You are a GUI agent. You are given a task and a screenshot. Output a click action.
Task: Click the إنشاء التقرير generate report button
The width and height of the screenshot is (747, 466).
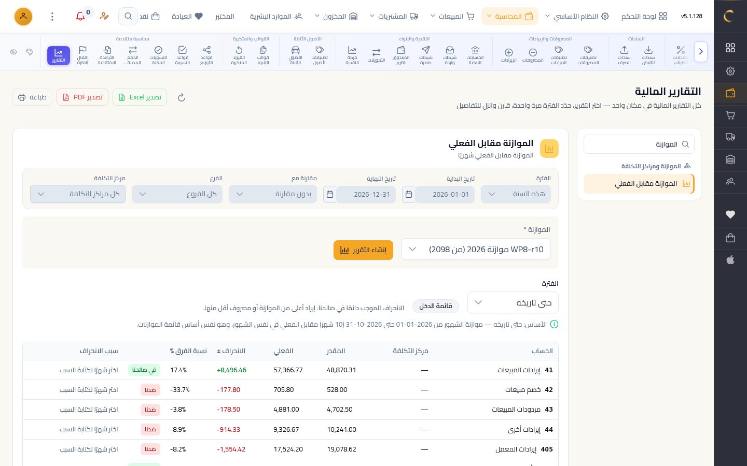[x=363, y=250]
